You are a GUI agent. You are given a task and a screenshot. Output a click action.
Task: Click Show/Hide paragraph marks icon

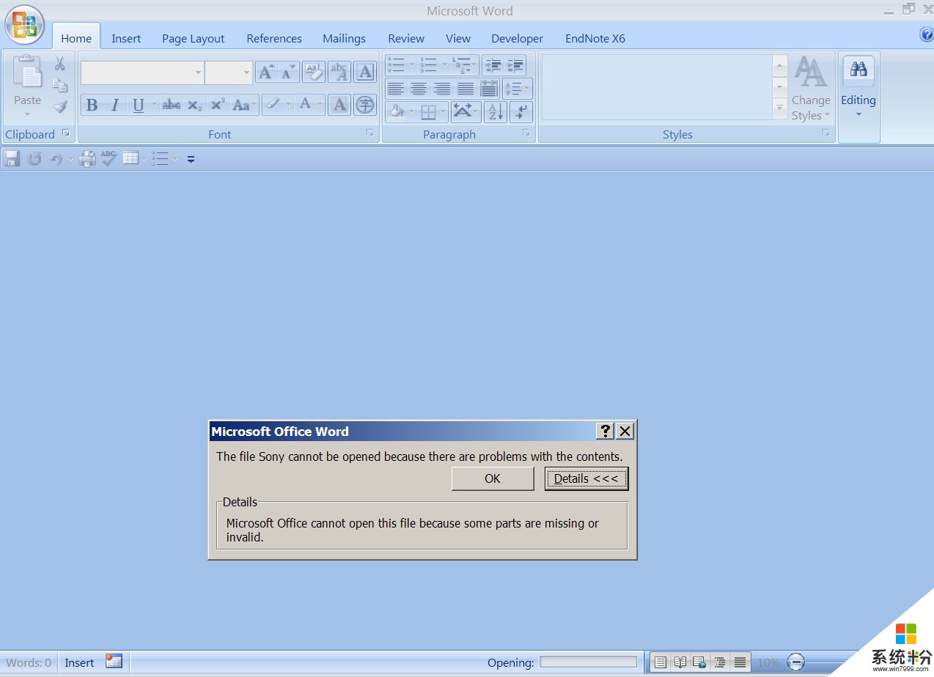point(521,111)
